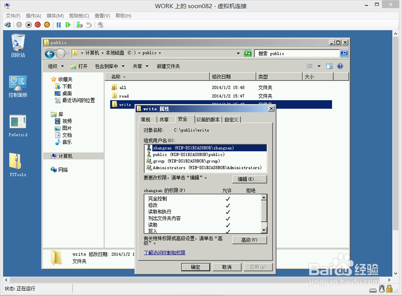Click the enhanced session toolbar icon
402x296 pixels.
(100, 25)
